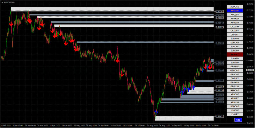Click USDCHF in the symbol panel
The width and height of the screenshot is (255, 128).
pos(235,110)
